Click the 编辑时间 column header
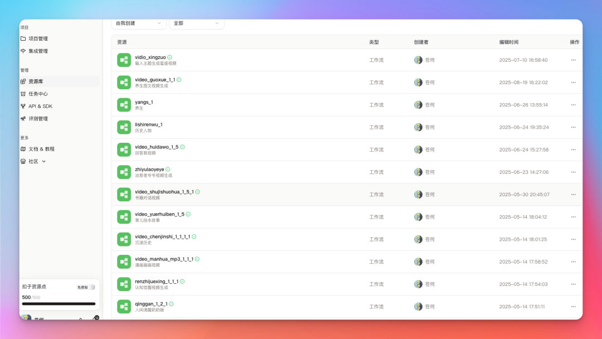Image resolution: width=602 pixels, height=339 pixels. tap(508, 42)
